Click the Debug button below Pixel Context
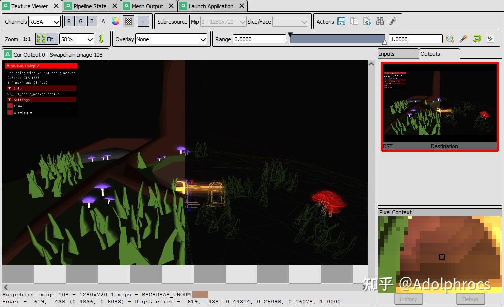 [x=470, y=299]
